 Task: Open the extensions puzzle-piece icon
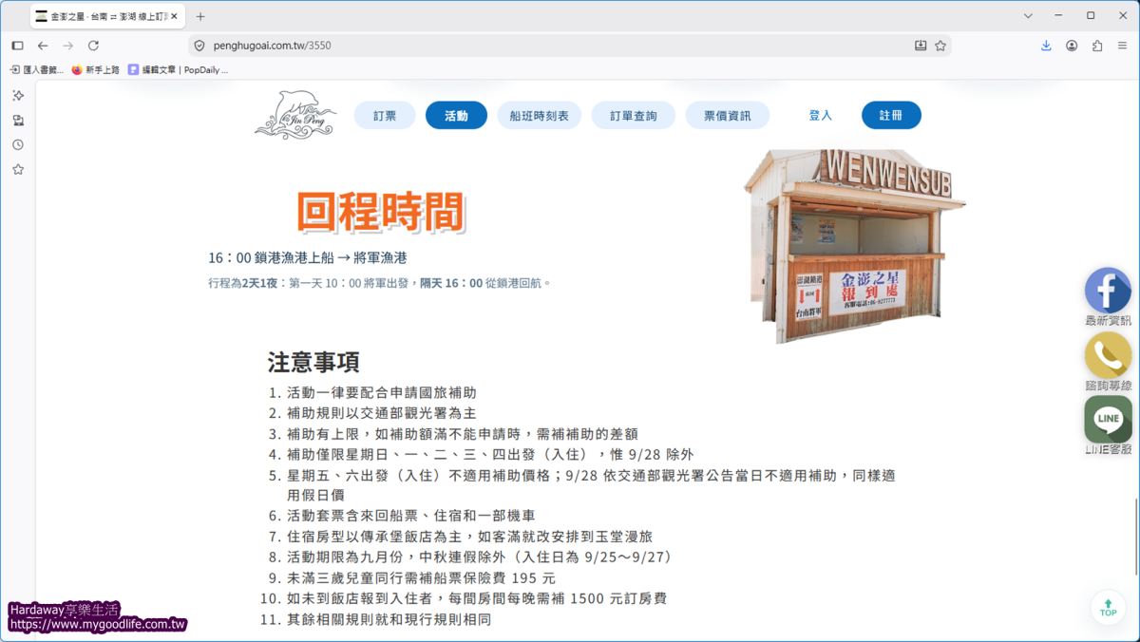pyautogui.click(x=1097, y=46)
